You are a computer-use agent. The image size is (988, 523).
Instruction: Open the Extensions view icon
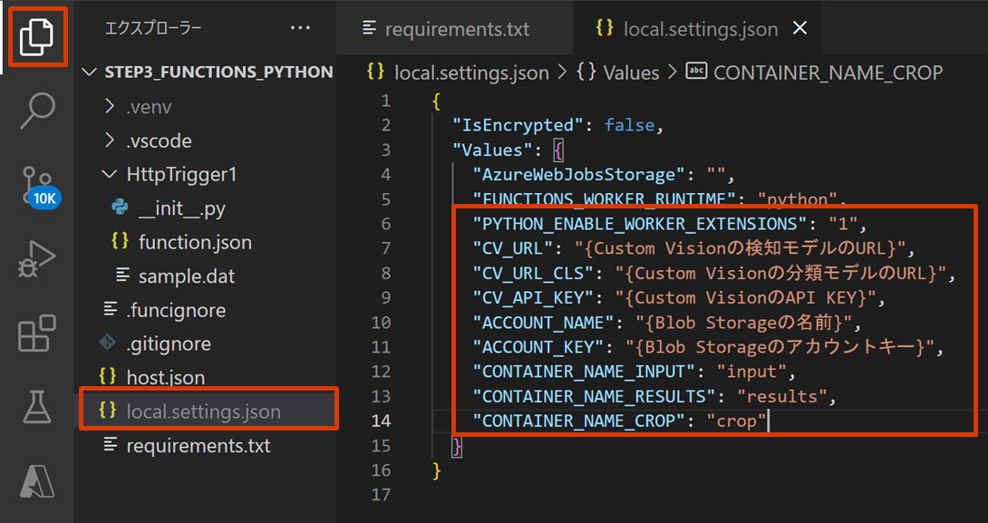(x=37, y=333)
